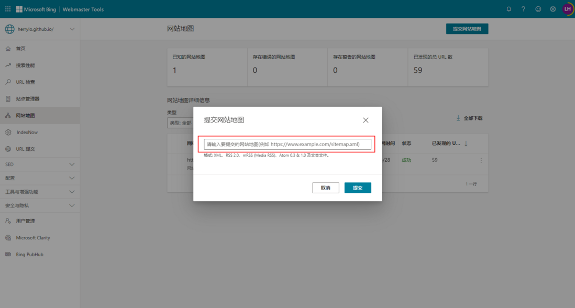Viewport: 575px width, 308px height.
Task: Click the sitemap URL input field
Action: click(x=287, y=144)
